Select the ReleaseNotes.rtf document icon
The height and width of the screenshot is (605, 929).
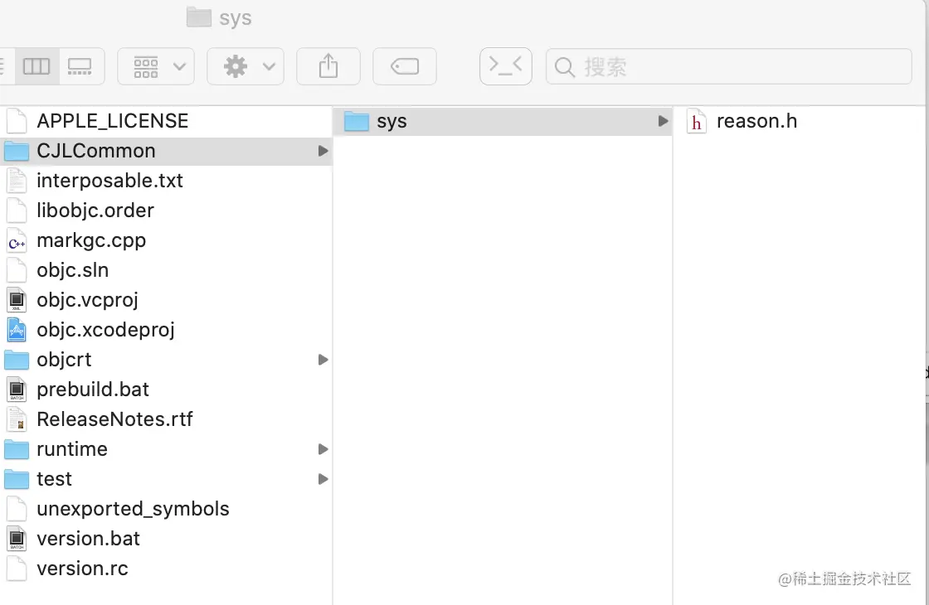click(x=17, y=419)
